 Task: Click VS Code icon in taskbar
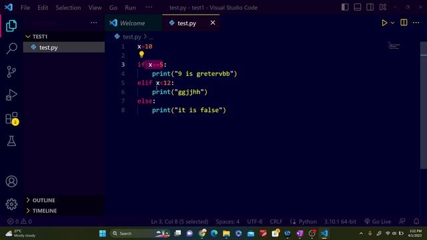coord(324,233)
